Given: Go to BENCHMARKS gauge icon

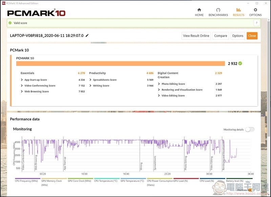Looking at the screenshot, I should [x=218, y=10].
